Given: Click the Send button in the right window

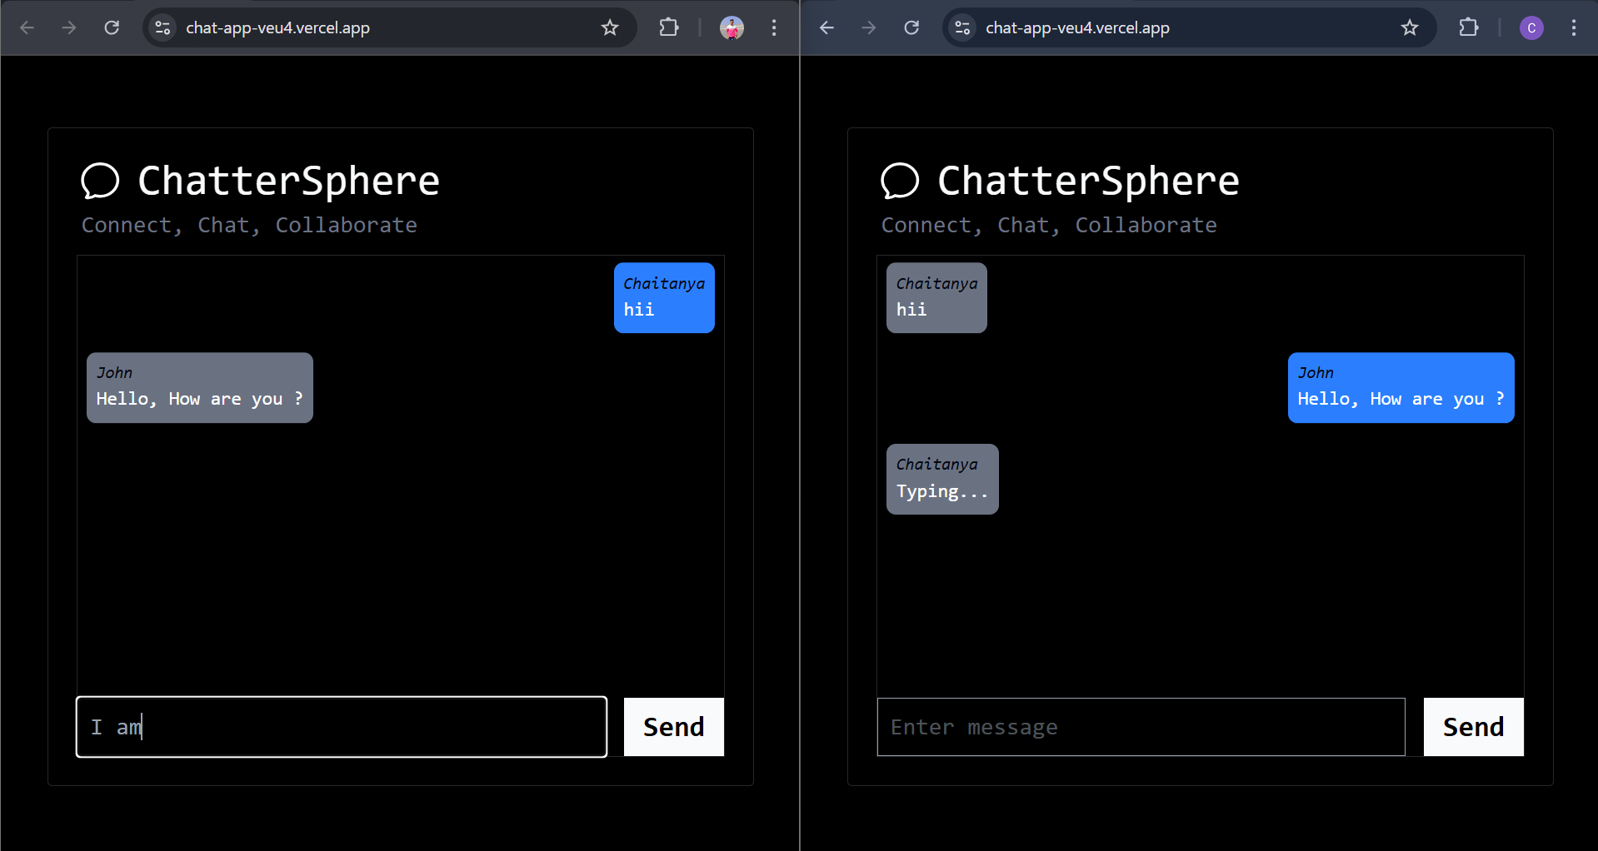Looking at the screenshot, I should (1474, 727).
